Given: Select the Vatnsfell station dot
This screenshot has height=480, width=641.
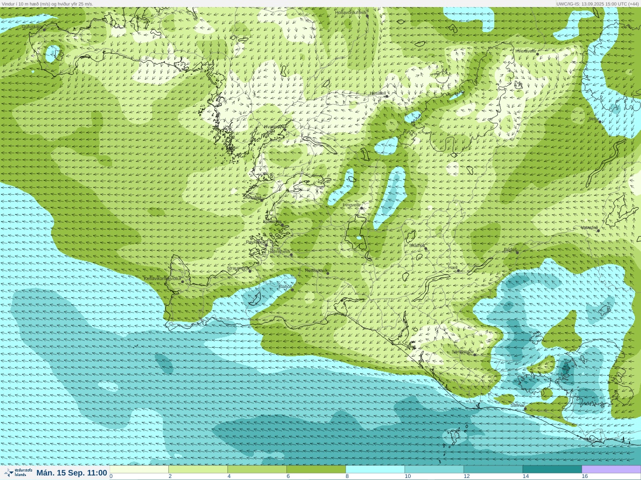Looking at the screenshot, I should click(x=598, y=230).
